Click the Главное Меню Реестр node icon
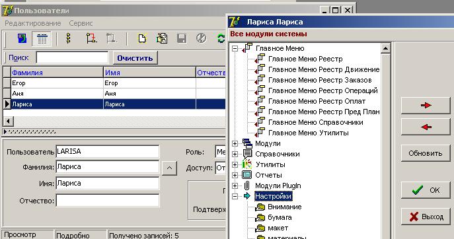Viewport: 454px width, 239px height. [x=260, y=59]
